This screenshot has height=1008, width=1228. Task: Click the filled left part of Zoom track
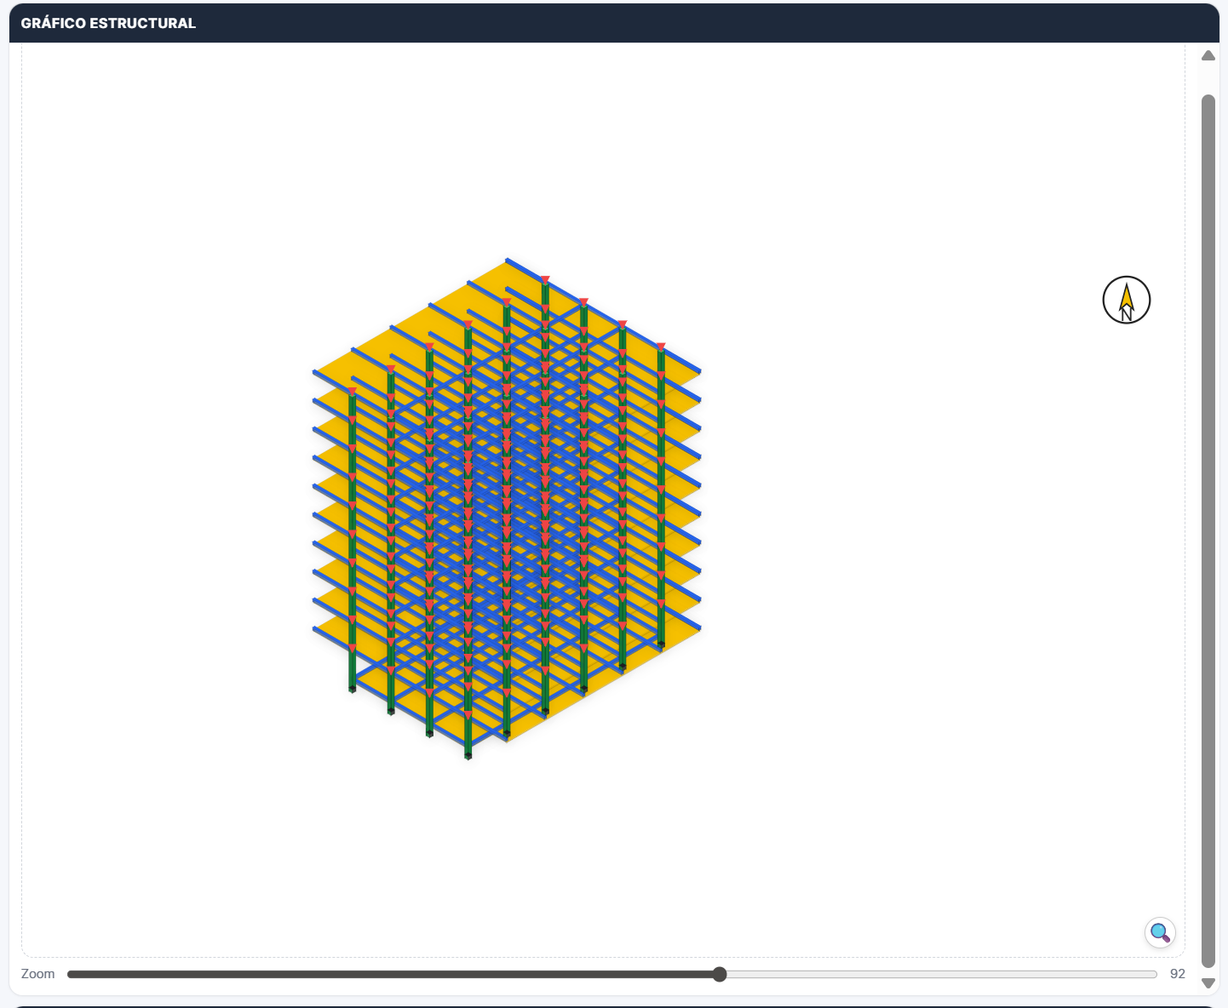383,974
